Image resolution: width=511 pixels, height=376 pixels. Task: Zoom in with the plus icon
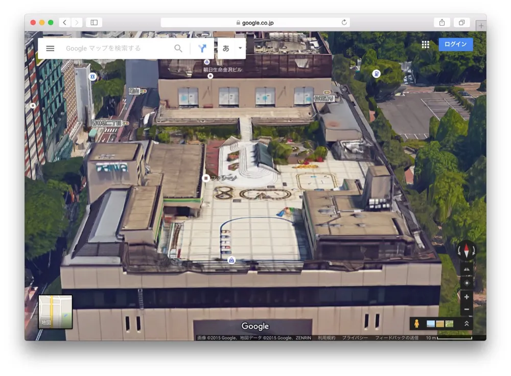tap(467, 297)
